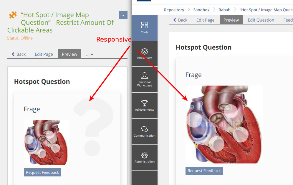Click the small heart image thumbnail
Viewport: 293px width, 185px height.
coord(46,142)
